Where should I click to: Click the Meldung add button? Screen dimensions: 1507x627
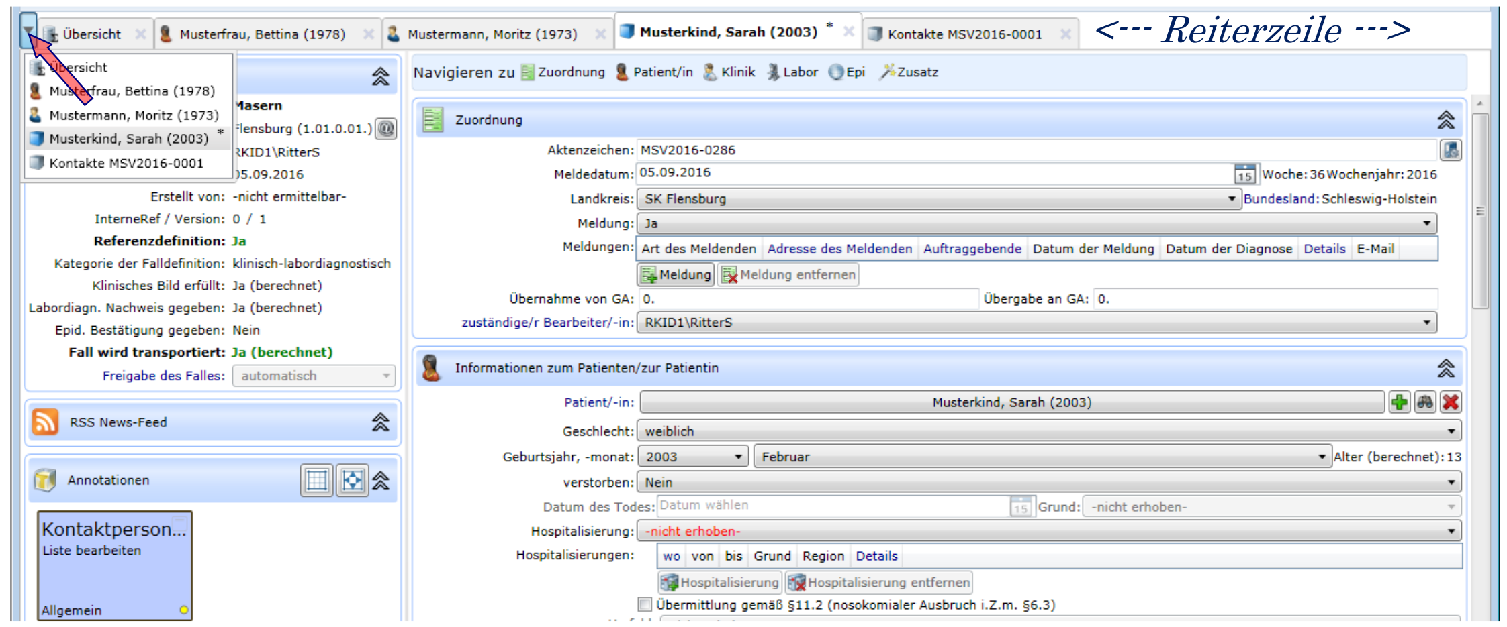click(676, 275)
